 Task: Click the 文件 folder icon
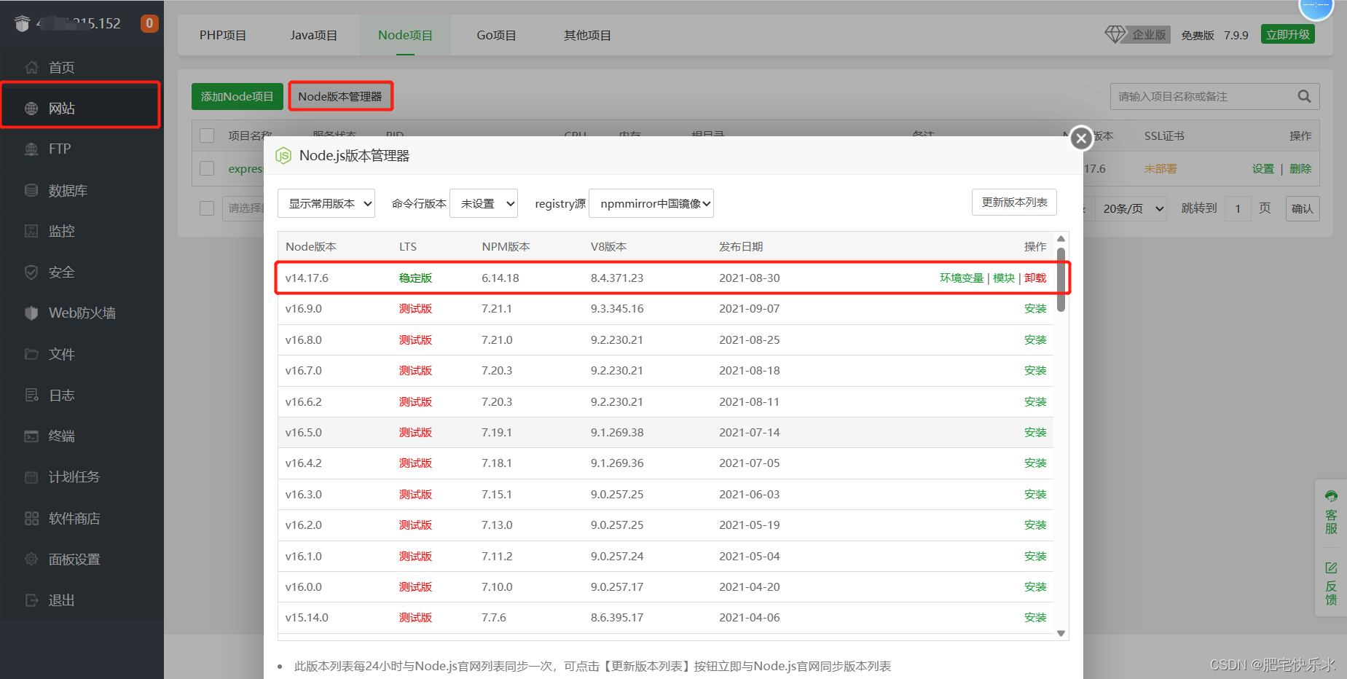tap(31, 354)
